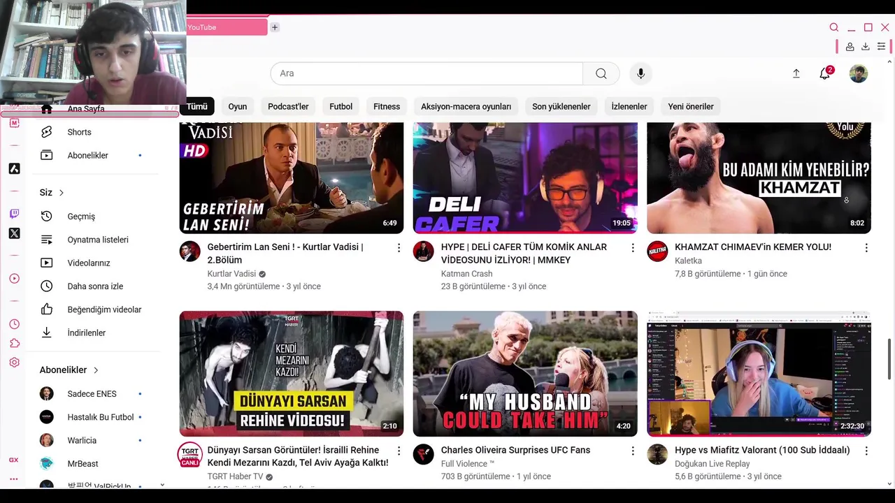Expand the Siz section chevron
This screenshot has width=895, height=503.
tap(62, 193)
